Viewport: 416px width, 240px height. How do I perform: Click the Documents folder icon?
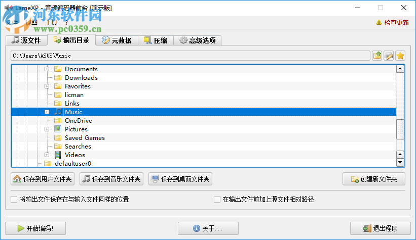[58, 69]
